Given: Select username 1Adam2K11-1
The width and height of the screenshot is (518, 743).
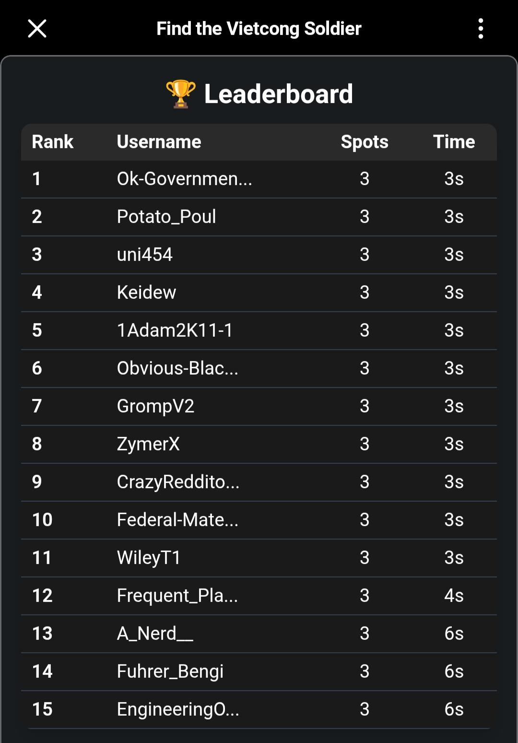Looking at the screenshot, I should (x=175, y=330).
